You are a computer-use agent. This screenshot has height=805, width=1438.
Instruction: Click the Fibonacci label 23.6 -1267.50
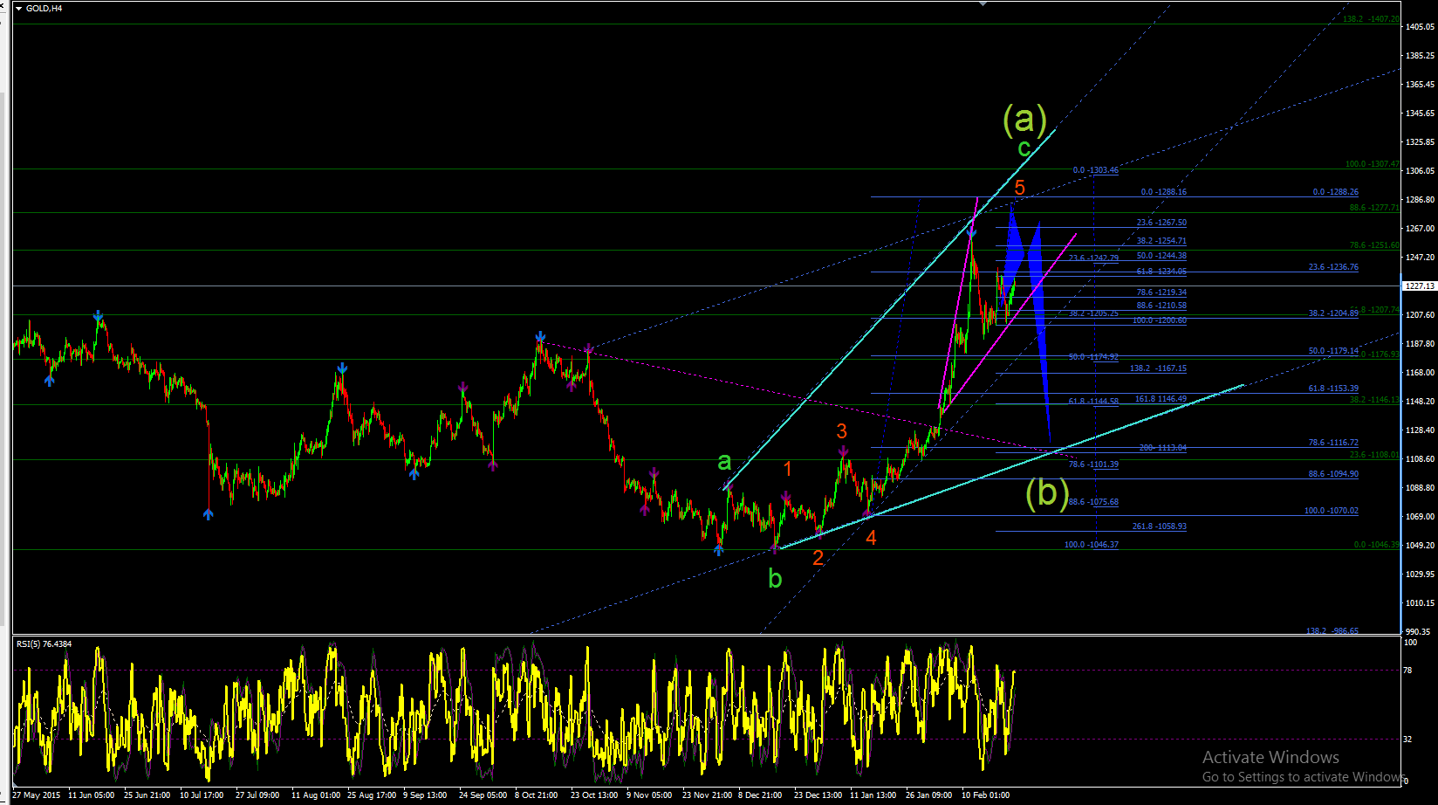(x=1161, y=223)
